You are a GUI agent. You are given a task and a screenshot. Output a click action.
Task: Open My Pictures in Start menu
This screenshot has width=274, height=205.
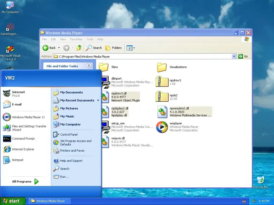76,108
